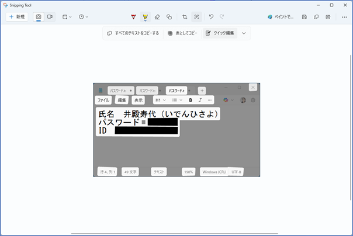
Task: Click すべてのテキストをコピーする button
Action: (133, 33)
